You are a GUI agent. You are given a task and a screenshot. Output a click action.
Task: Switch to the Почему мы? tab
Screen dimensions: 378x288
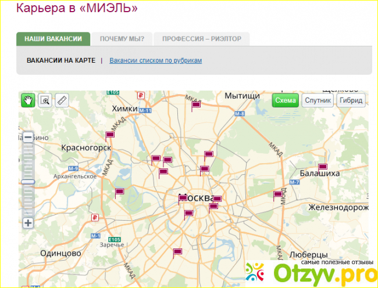pos(122,39)
